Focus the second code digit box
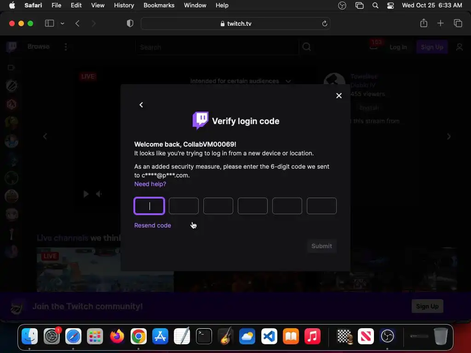The height and width of the screenshot is (353, 471). 184,206
